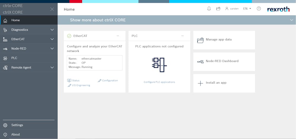This screenshot has width=296, height=139.
Task: Click the About info icon
Action: tap(5, 135)
